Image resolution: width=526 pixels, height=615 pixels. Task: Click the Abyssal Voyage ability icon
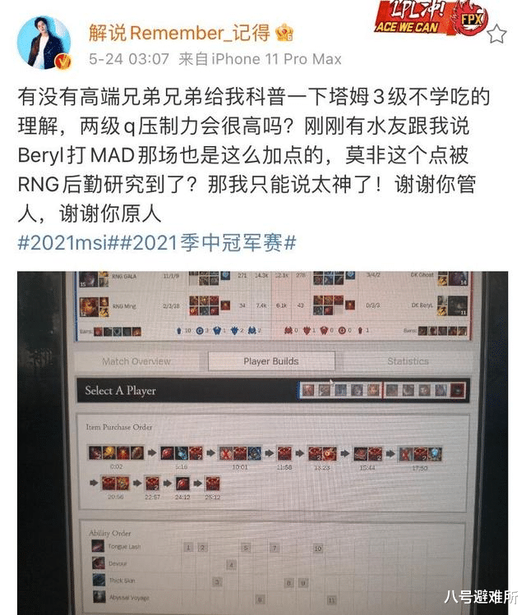point(99,597)
